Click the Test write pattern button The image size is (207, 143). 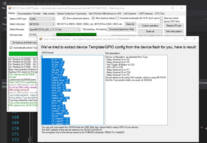pyautogui.click(x=174, y=31)
